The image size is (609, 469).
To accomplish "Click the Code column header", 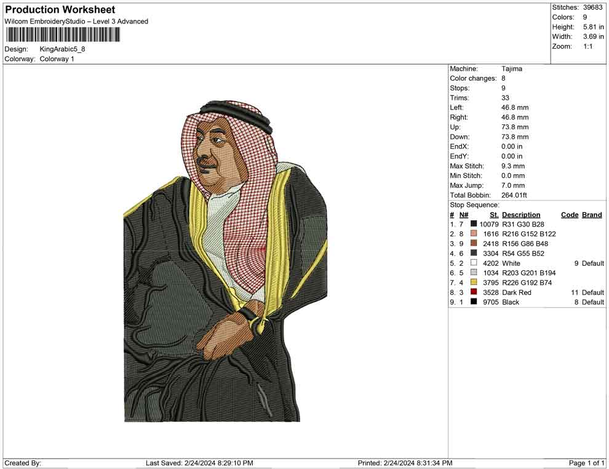I will tap(570, 214).
